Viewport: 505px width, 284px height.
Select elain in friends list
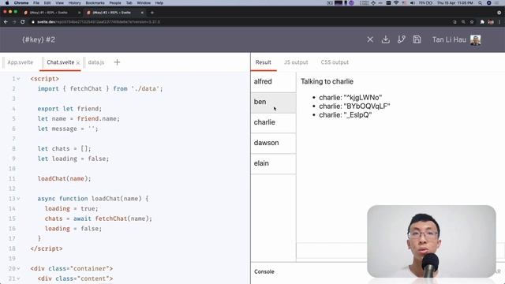click(x=273, y=163)
